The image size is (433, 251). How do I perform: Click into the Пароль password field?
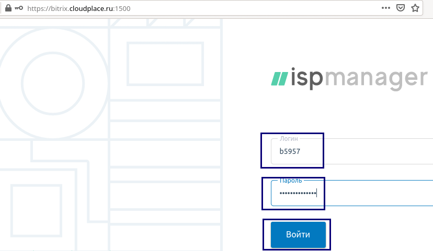pos(352,193)
